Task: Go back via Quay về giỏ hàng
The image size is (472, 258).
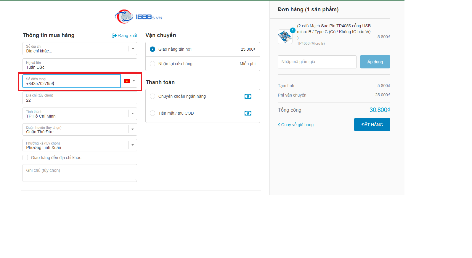Action: pyautogui.click(x=296, y=125)
